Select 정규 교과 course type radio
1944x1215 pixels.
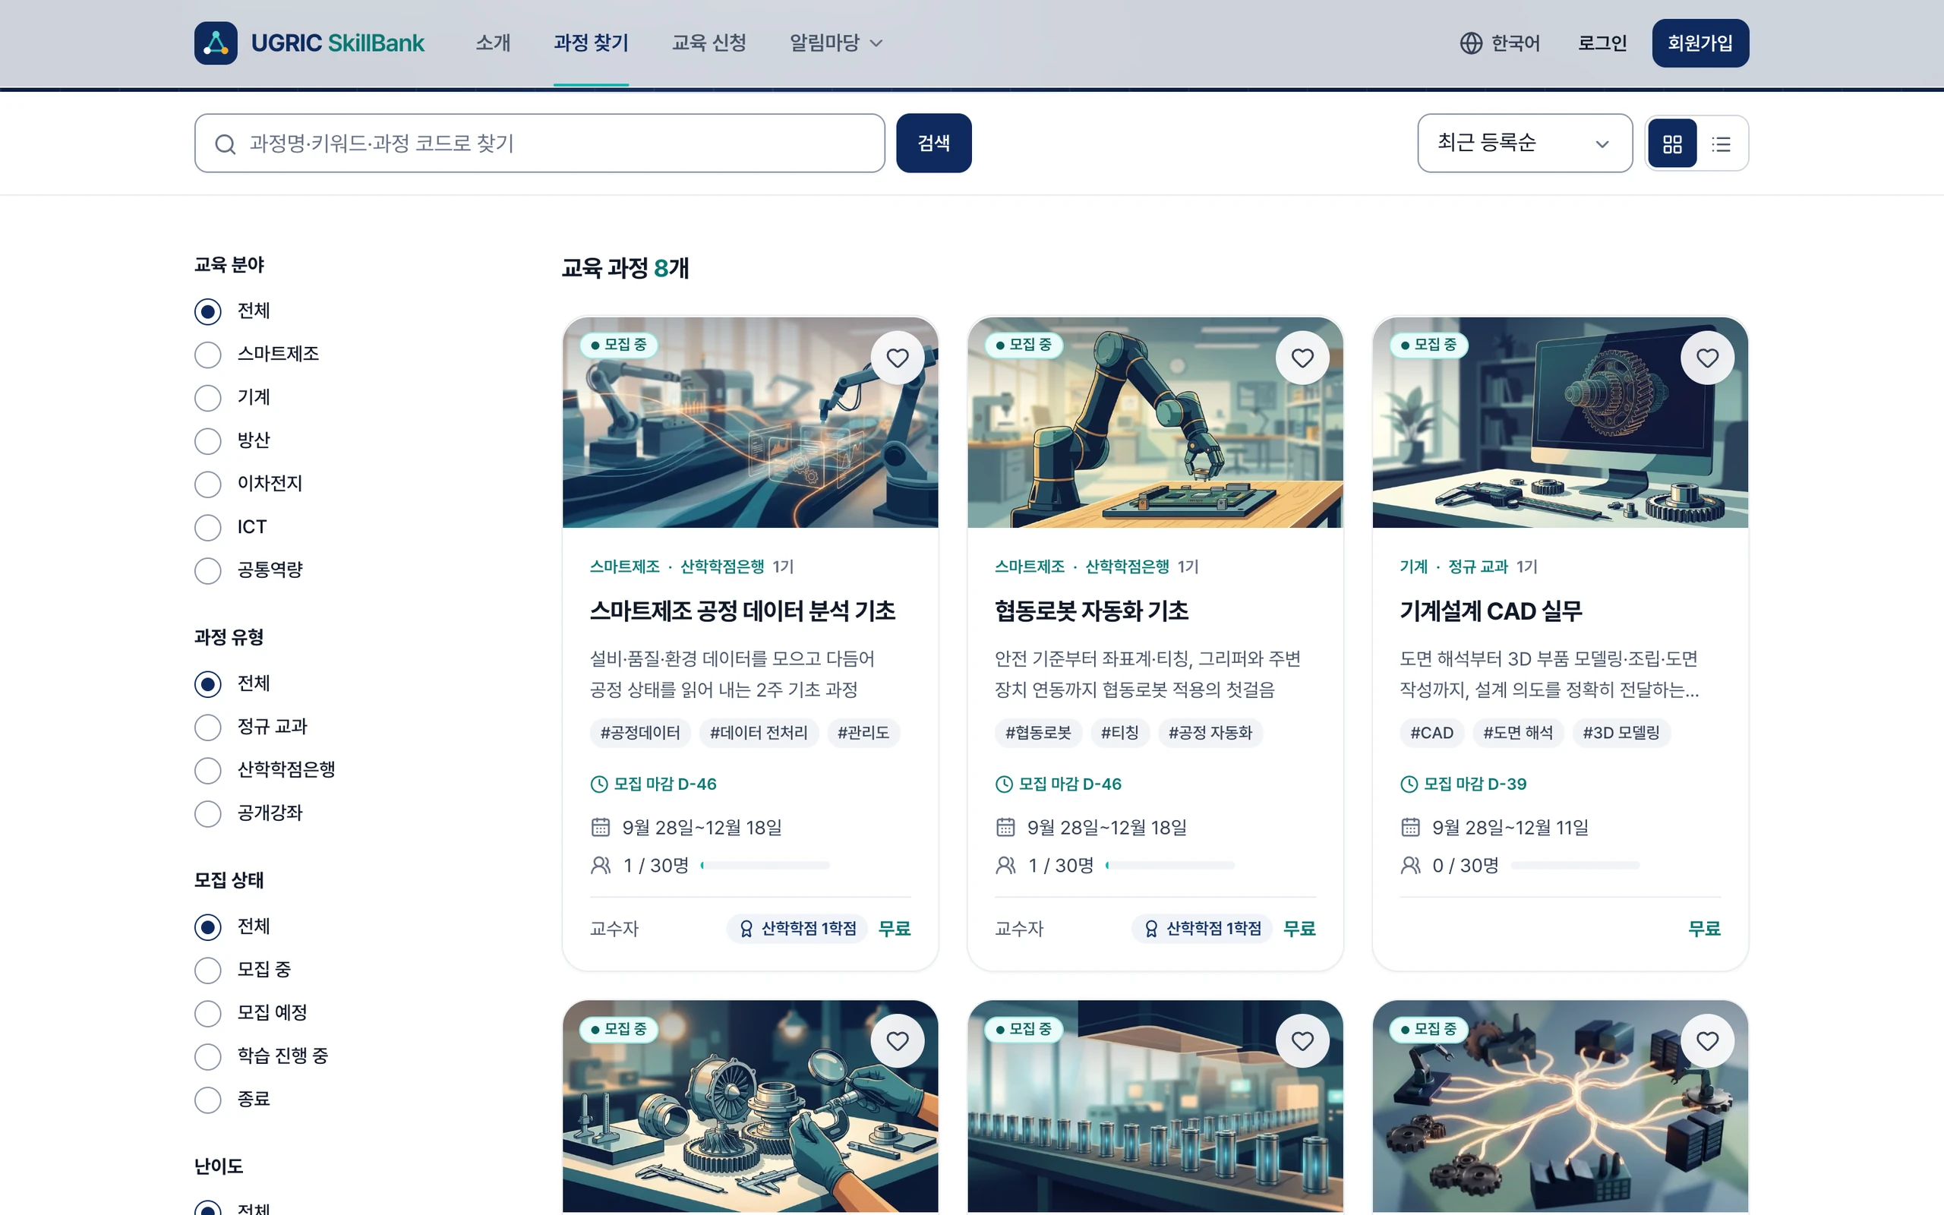pyautogui.click(x=208, y=727)
